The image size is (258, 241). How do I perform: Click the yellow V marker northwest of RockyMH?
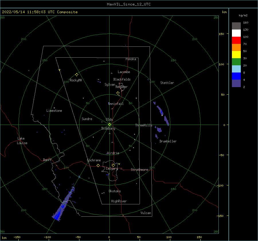(x=60, y=70)
